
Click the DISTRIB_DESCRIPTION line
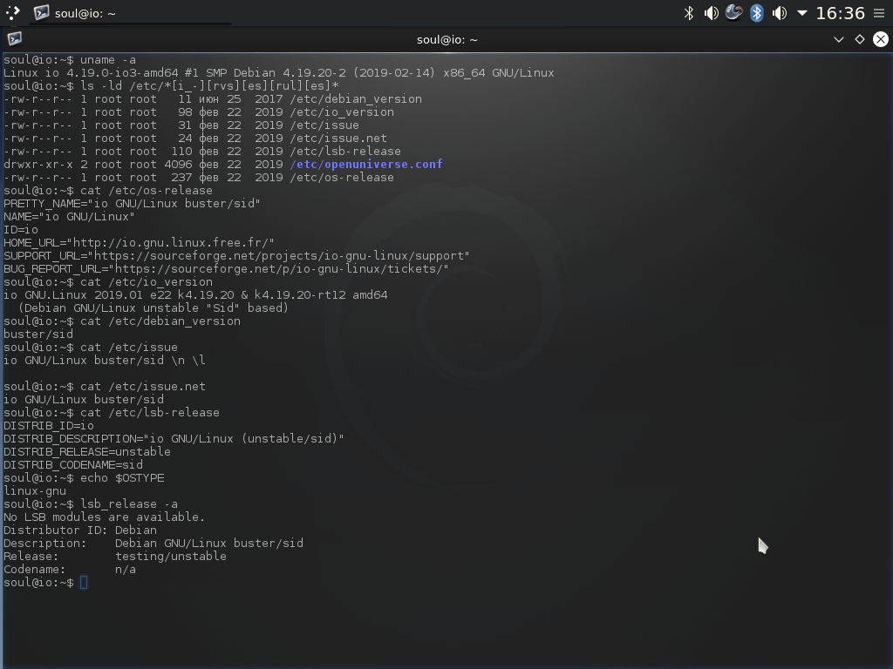point(174,439)
